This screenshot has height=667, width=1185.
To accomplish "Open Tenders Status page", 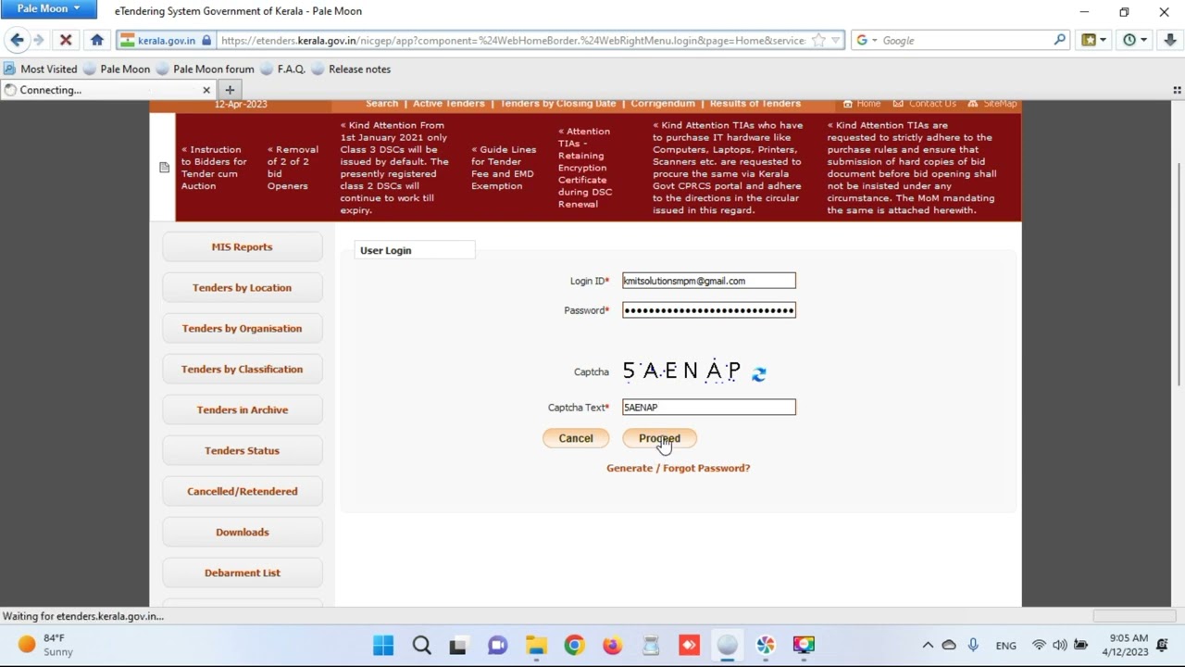I will point(242,450).
